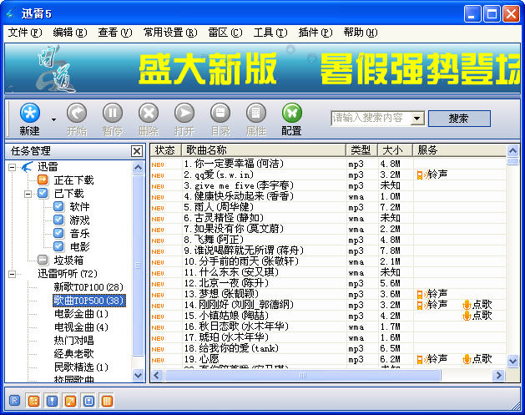Collapse the 已下载 tree node
Image resolution: width=525 pixels, height=415 pixels.
click(x=28, y=194)
